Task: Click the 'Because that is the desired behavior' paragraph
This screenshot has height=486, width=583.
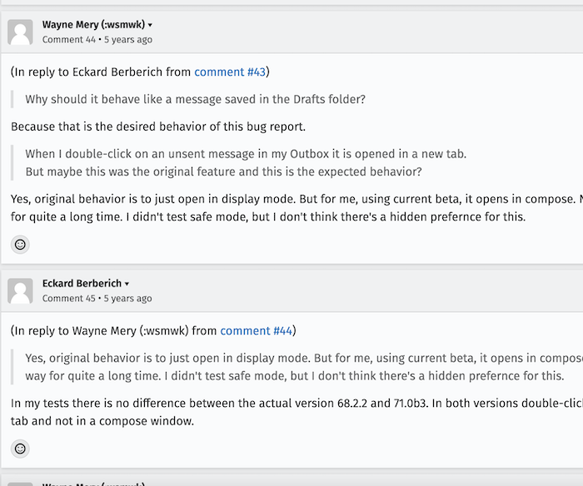Action: click(158, 126)
